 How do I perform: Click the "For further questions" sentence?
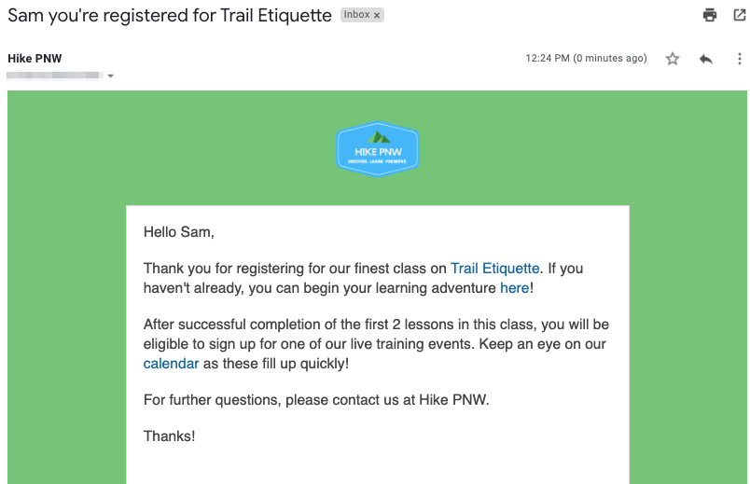[x=316, y=400]
